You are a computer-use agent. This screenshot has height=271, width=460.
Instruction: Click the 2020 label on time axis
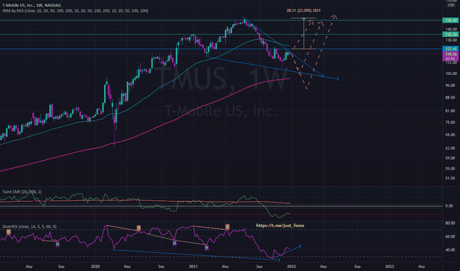point(95,267)
